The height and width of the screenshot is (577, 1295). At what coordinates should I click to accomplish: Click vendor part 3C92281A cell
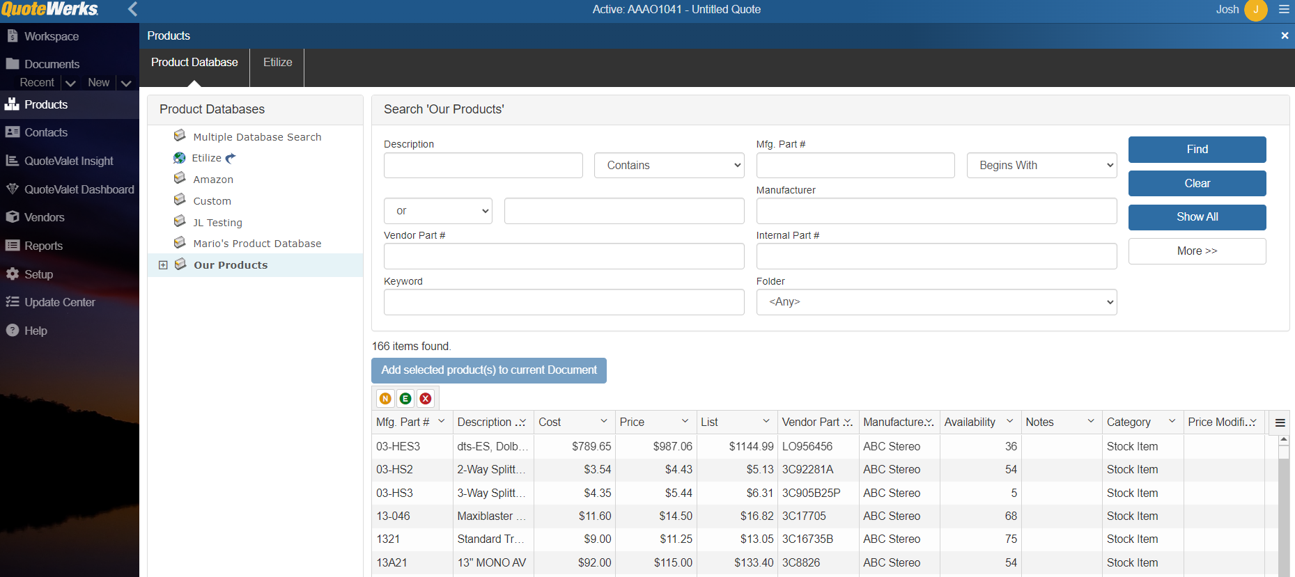tap(818, 469)
